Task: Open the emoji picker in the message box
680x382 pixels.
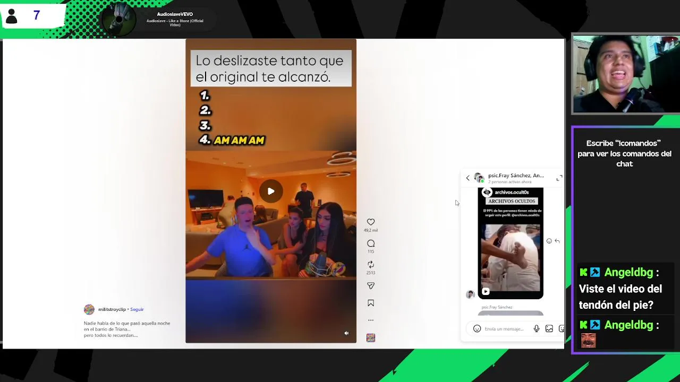Action: tap(477, 329)
